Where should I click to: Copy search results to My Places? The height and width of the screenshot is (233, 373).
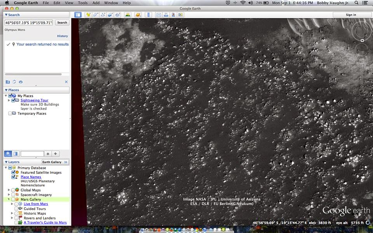pos(8,82)
